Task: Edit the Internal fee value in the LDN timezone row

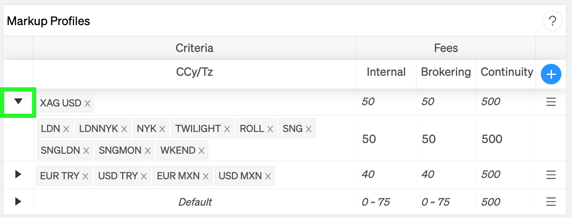Action: (x=369, y=139)
